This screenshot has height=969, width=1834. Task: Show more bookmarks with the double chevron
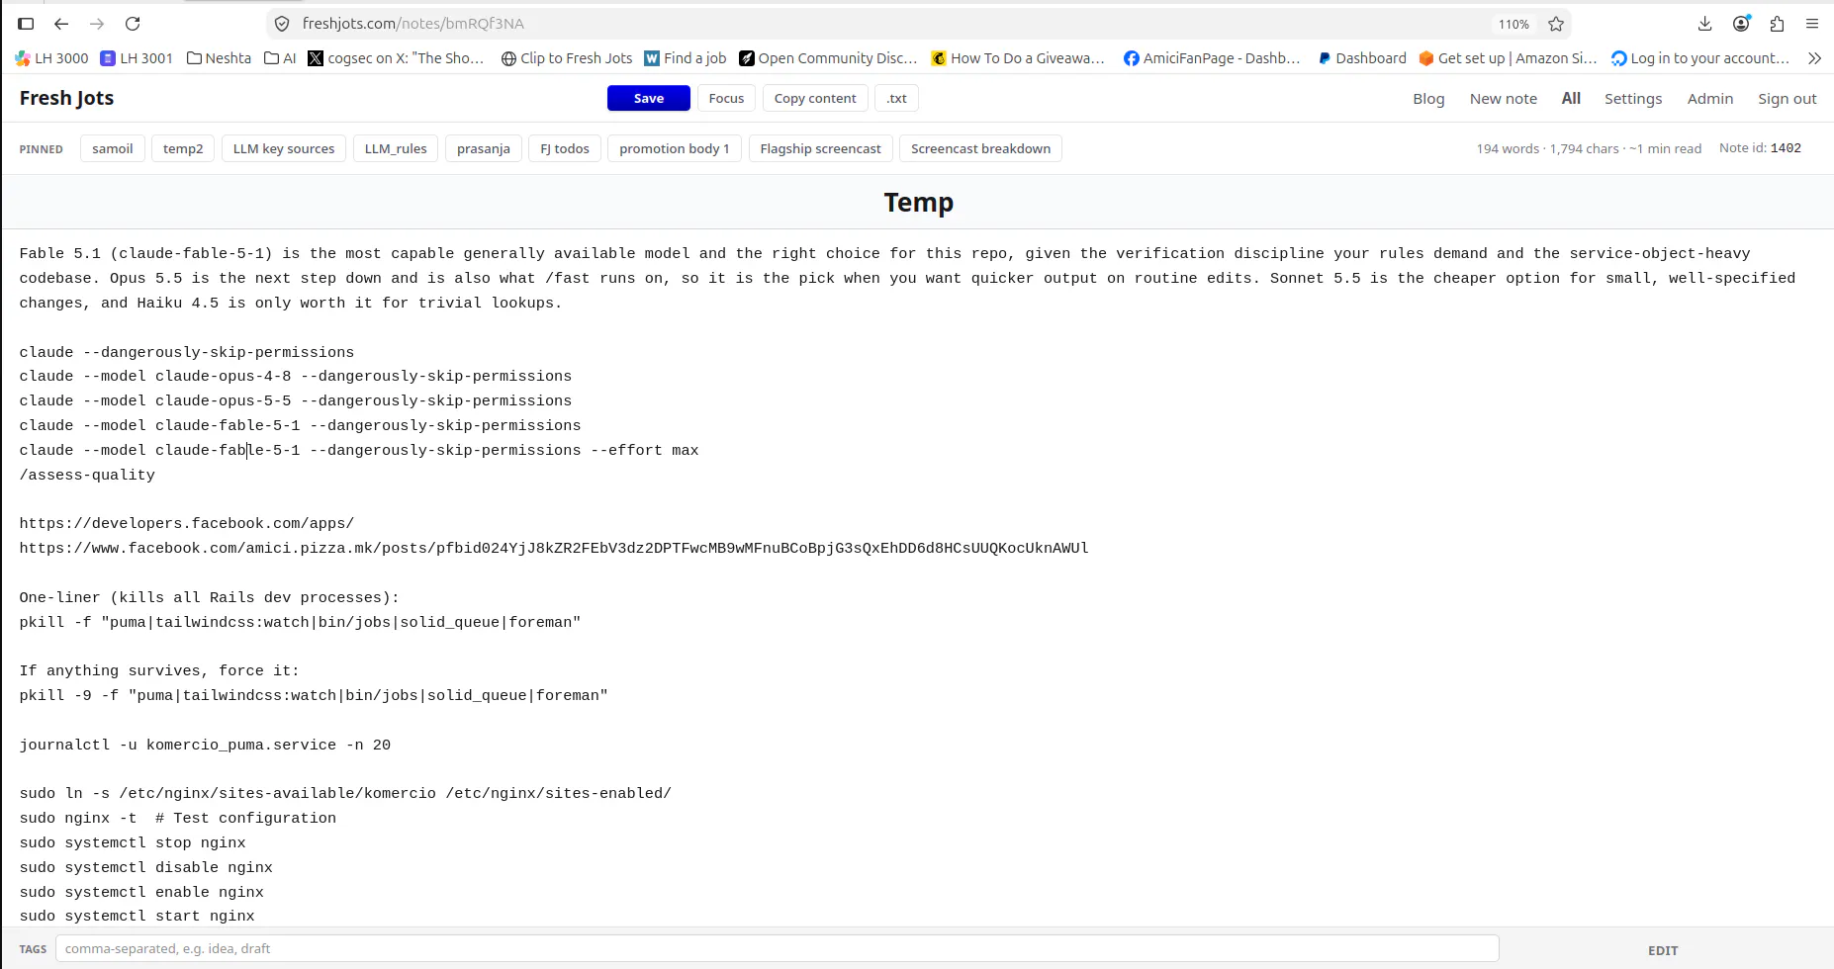click(x=1814, y=58)
